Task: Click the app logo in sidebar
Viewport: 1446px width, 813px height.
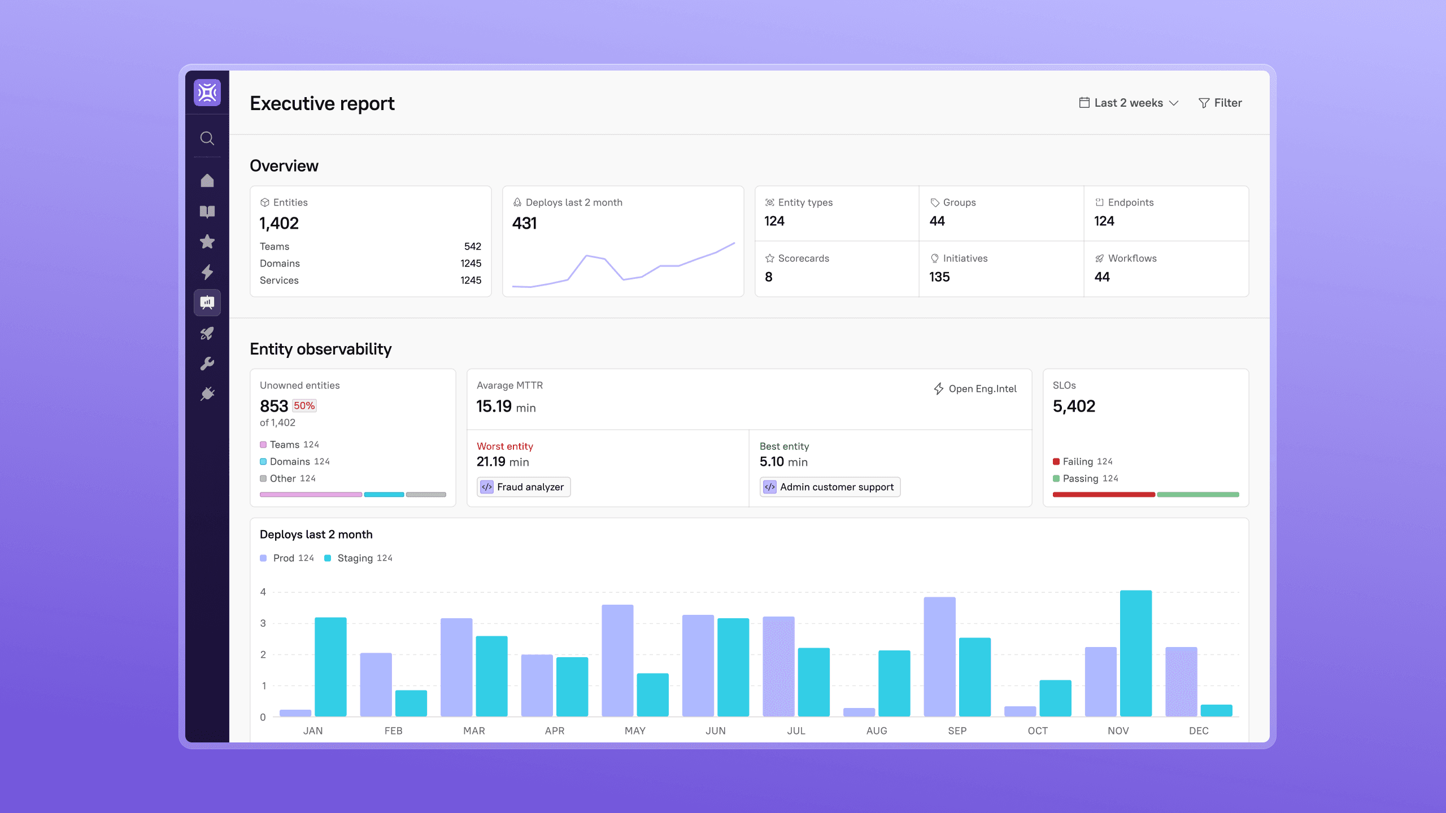Action: tap(207, 93)
